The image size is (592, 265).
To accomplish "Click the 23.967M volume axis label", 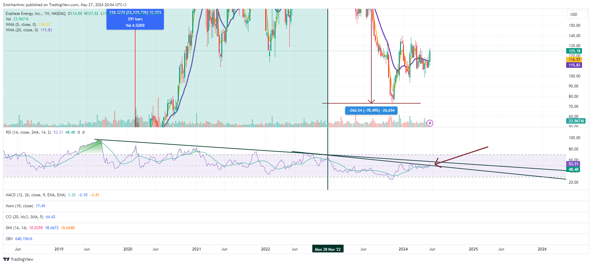I will [576, 121].
